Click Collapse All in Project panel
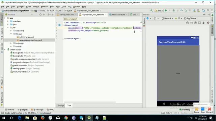Image resolution: width=216 pixels, height=121 pixels. pyautogui.click(x=44, y=14)
